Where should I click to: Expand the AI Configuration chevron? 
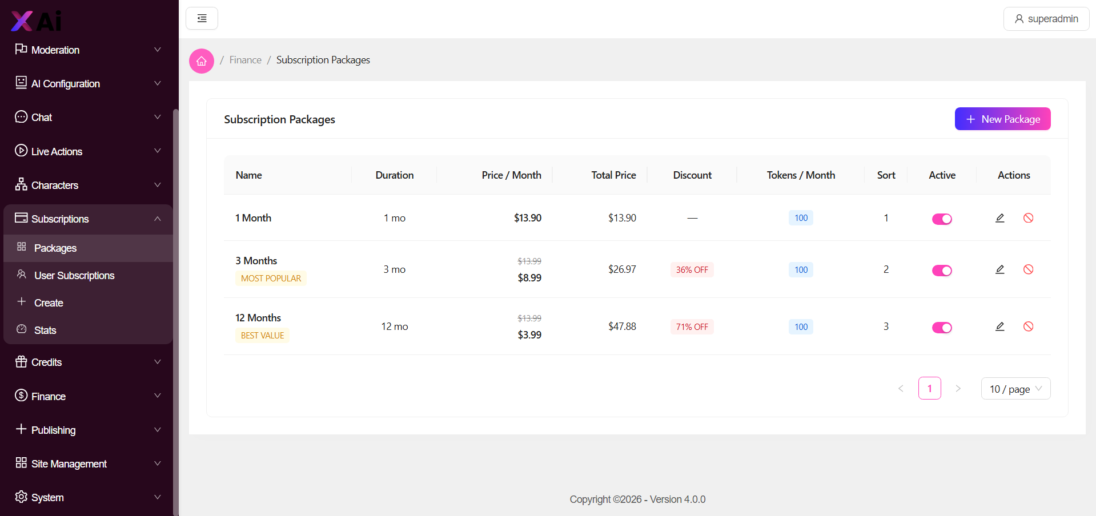(x=158, y=83)
